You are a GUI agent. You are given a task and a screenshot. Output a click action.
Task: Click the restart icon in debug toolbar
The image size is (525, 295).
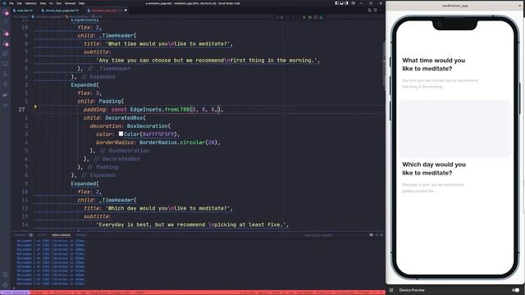tap(310, 17)
